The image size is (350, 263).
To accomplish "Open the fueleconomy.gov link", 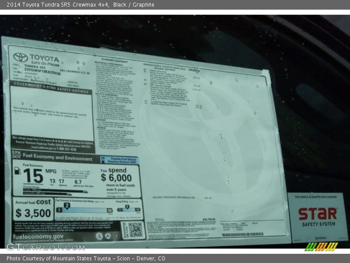I will click(x=38, y=237).
